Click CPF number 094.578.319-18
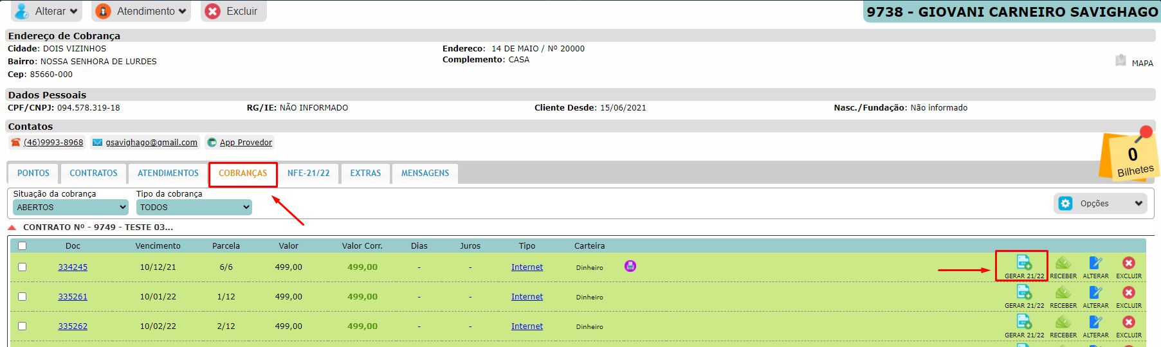Image resolution: width=1161 pixels, height=347 pixels. 89,107
